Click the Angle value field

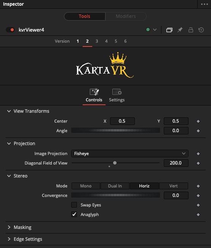pos(176,131)
